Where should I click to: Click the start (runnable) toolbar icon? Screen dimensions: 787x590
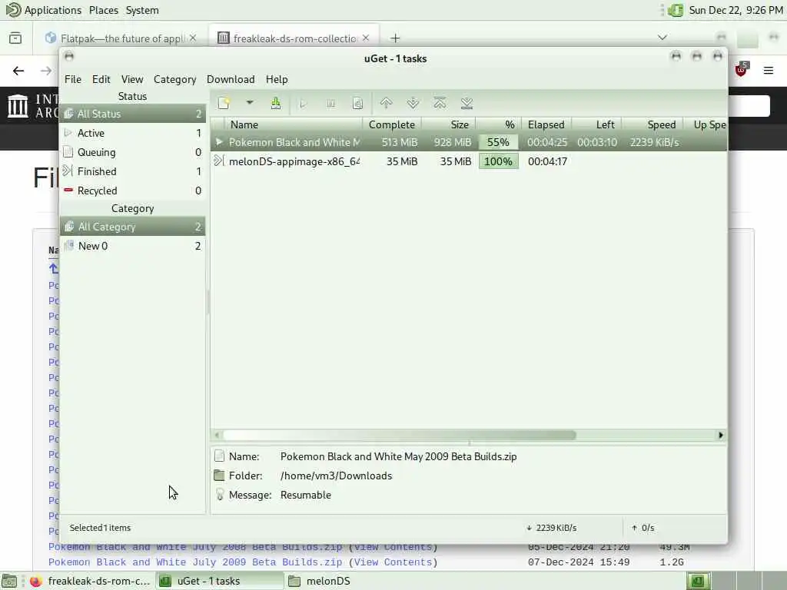tap(303, 104)
